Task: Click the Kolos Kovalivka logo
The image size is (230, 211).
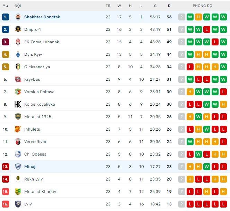Action: click(x=18, y=104)
